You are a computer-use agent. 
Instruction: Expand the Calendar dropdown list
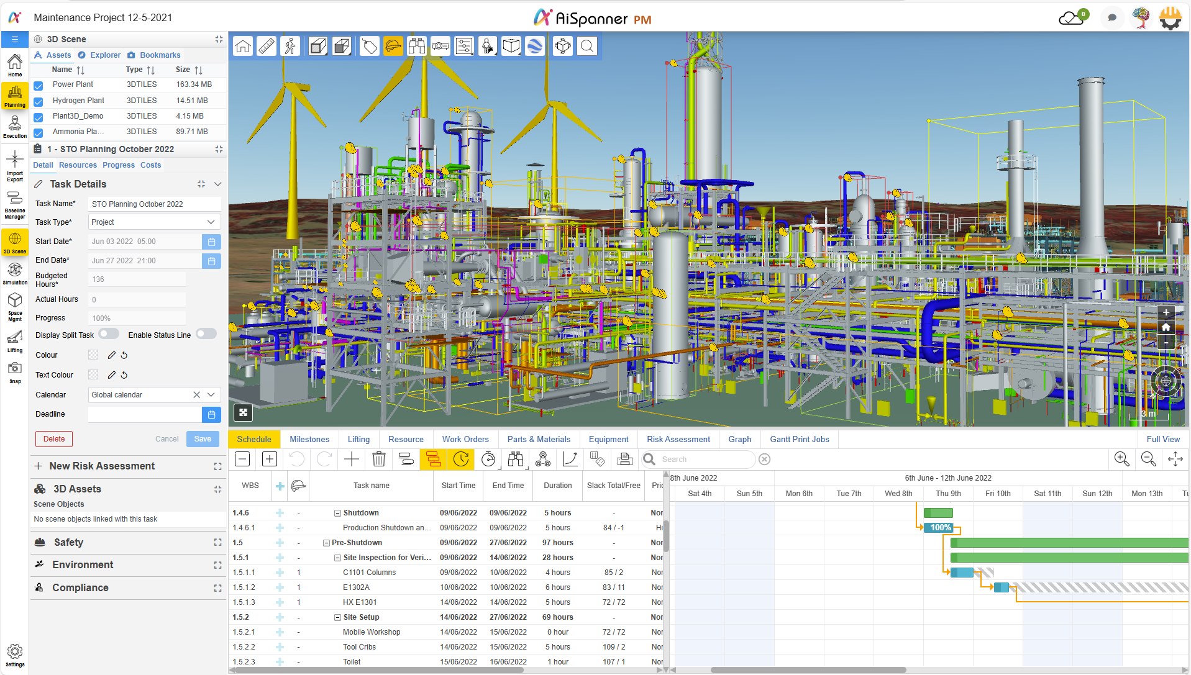coord(211,395)
